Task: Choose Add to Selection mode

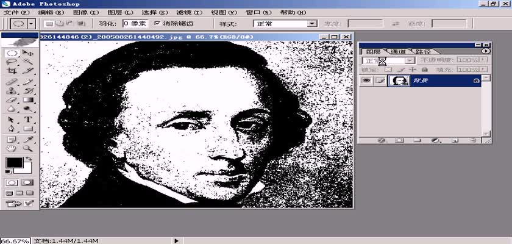Action: [60, 24]
